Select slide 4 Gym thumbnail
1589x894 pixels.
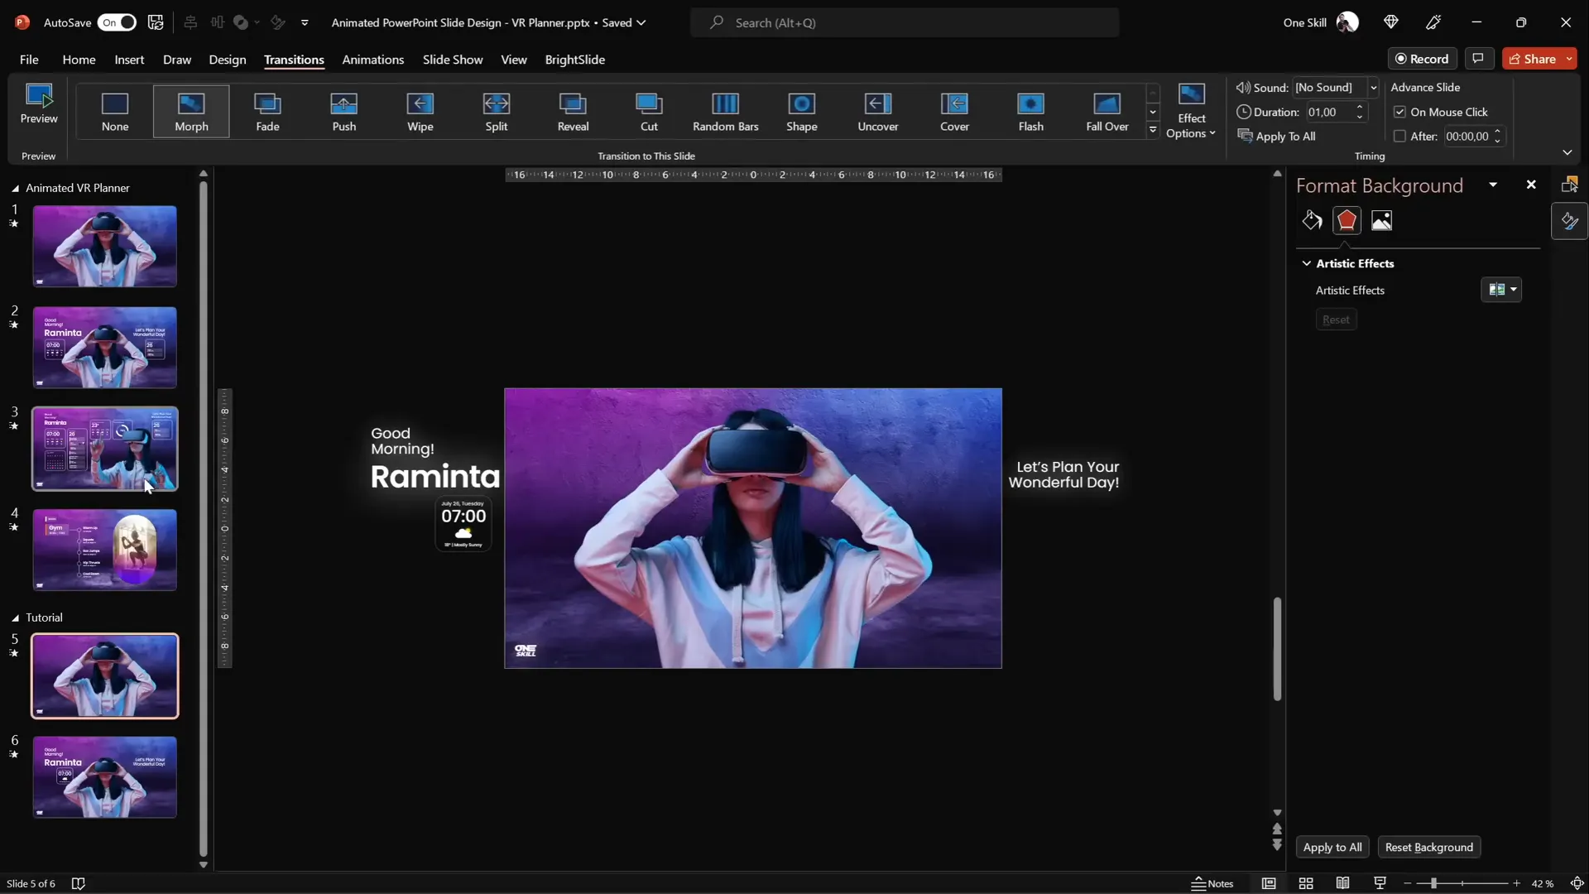click(x=105, y=550)
